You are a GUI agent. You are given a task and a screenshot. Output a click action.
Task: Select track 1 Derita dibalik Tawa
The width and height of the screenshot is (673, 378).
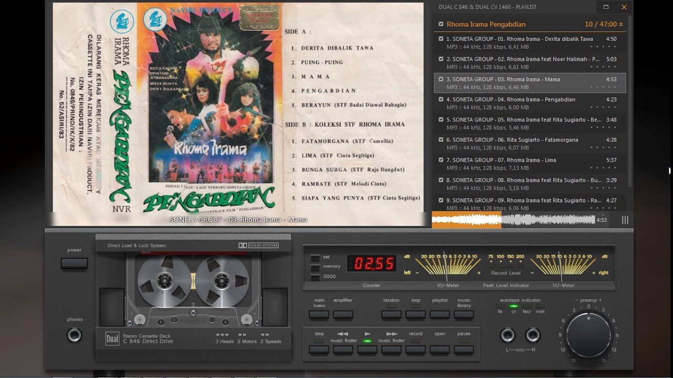tap(530, 43)
